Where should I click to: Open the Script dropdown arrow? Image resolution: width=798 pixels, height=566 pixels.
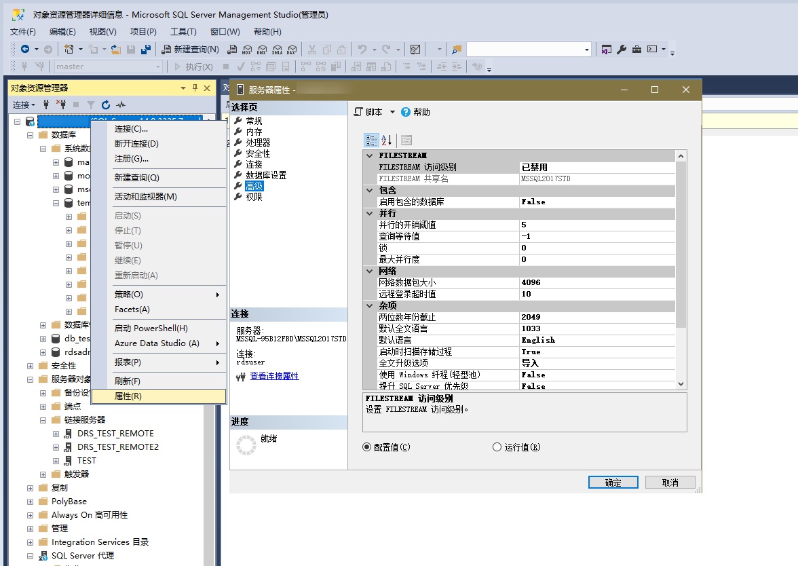pos(392,112)
